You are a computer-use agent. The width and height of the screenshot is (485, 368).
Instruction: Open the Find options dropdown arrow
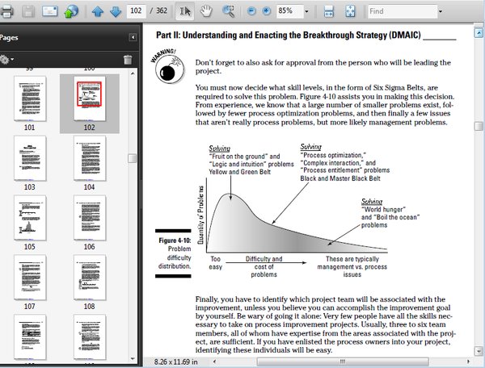click(441, 12)
